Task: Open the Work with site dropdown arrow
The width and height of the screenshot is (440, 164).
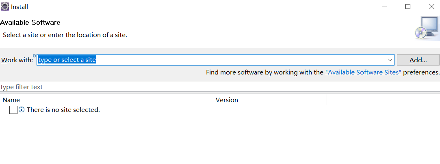Action: click(390, 60)
